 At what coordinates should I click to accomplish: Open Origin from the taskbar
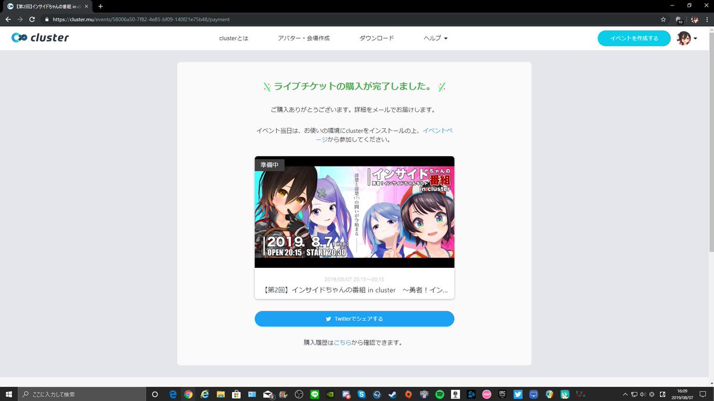pos(408,394)
